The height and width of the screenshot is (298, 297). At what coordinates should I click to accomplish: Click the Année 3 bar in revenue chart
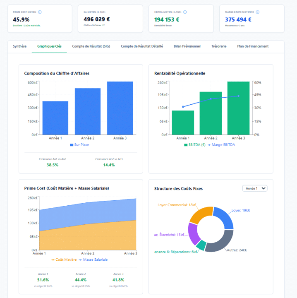point(120,108)
